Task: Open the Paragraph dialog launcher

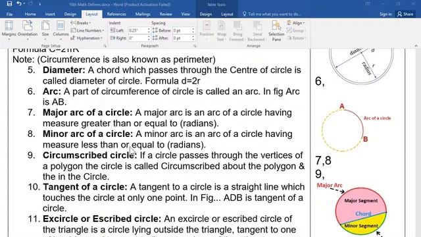Action: coord(195,46)
